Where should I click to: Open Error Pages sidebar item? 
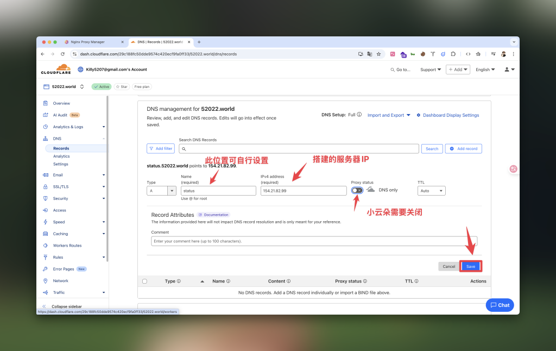pos(64,269)
